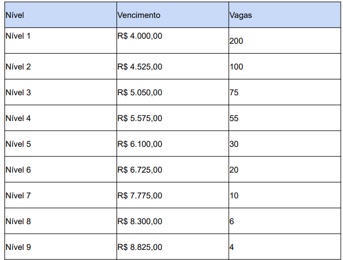Click the R$ 6.725,00 cell
The height and width of the screenshot is (260, 343).
coord(140,170)
